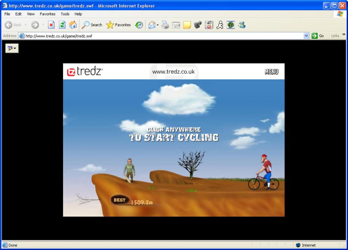Launch AIM running man icon

click(220, 25)
